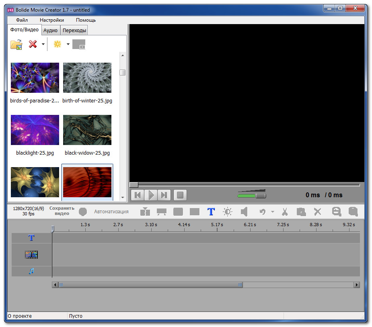Click the add media folder icon
This screenshot has width=372, height=327.
click(16, 45)
